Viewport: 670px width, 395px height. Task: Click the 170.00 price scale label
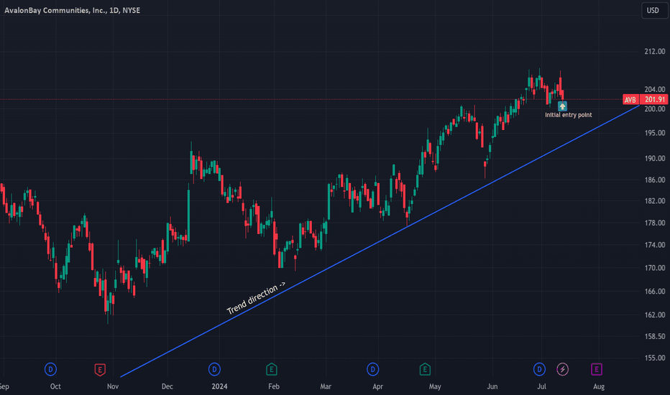coord(655,268)
